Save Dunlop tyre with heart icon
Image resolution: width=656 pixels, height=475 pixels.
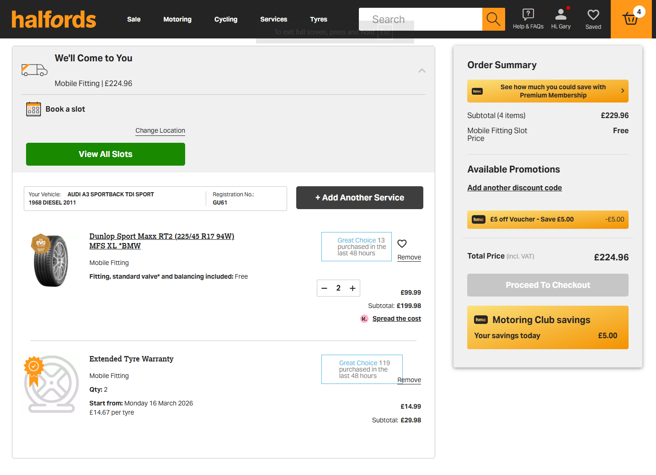(402, 243)
